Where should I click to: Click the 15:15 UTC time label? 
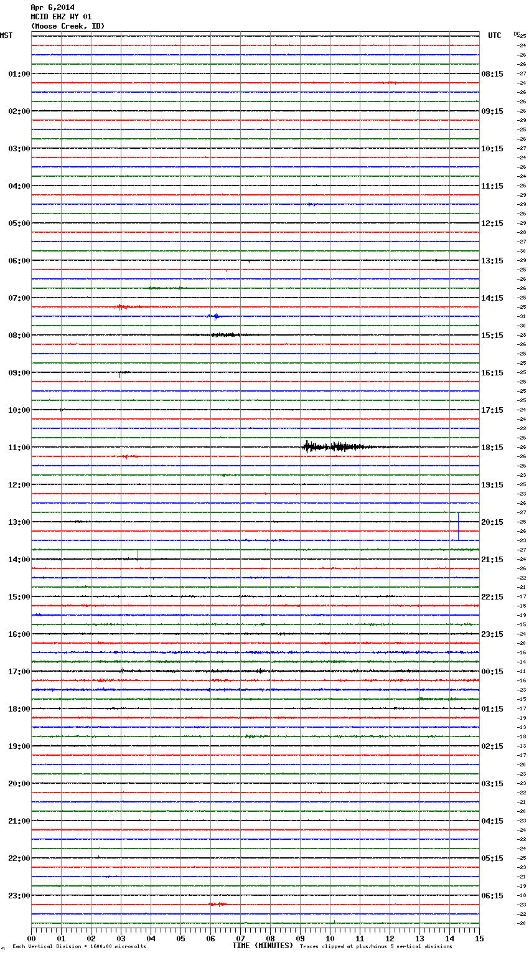tap(492, 336)
